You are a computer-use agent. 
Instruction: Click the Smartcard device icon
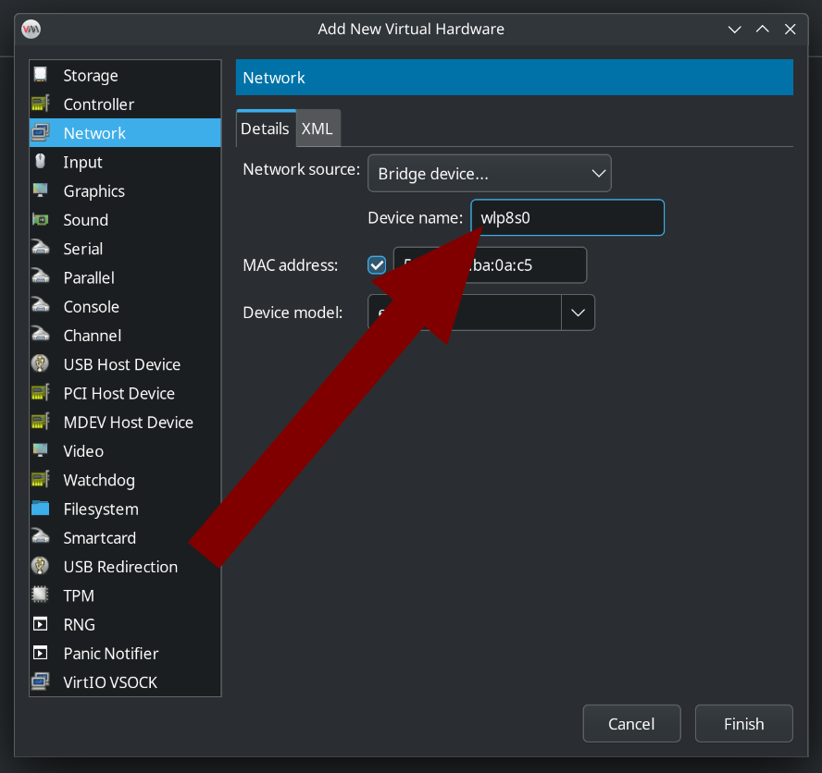pos(41,537)
